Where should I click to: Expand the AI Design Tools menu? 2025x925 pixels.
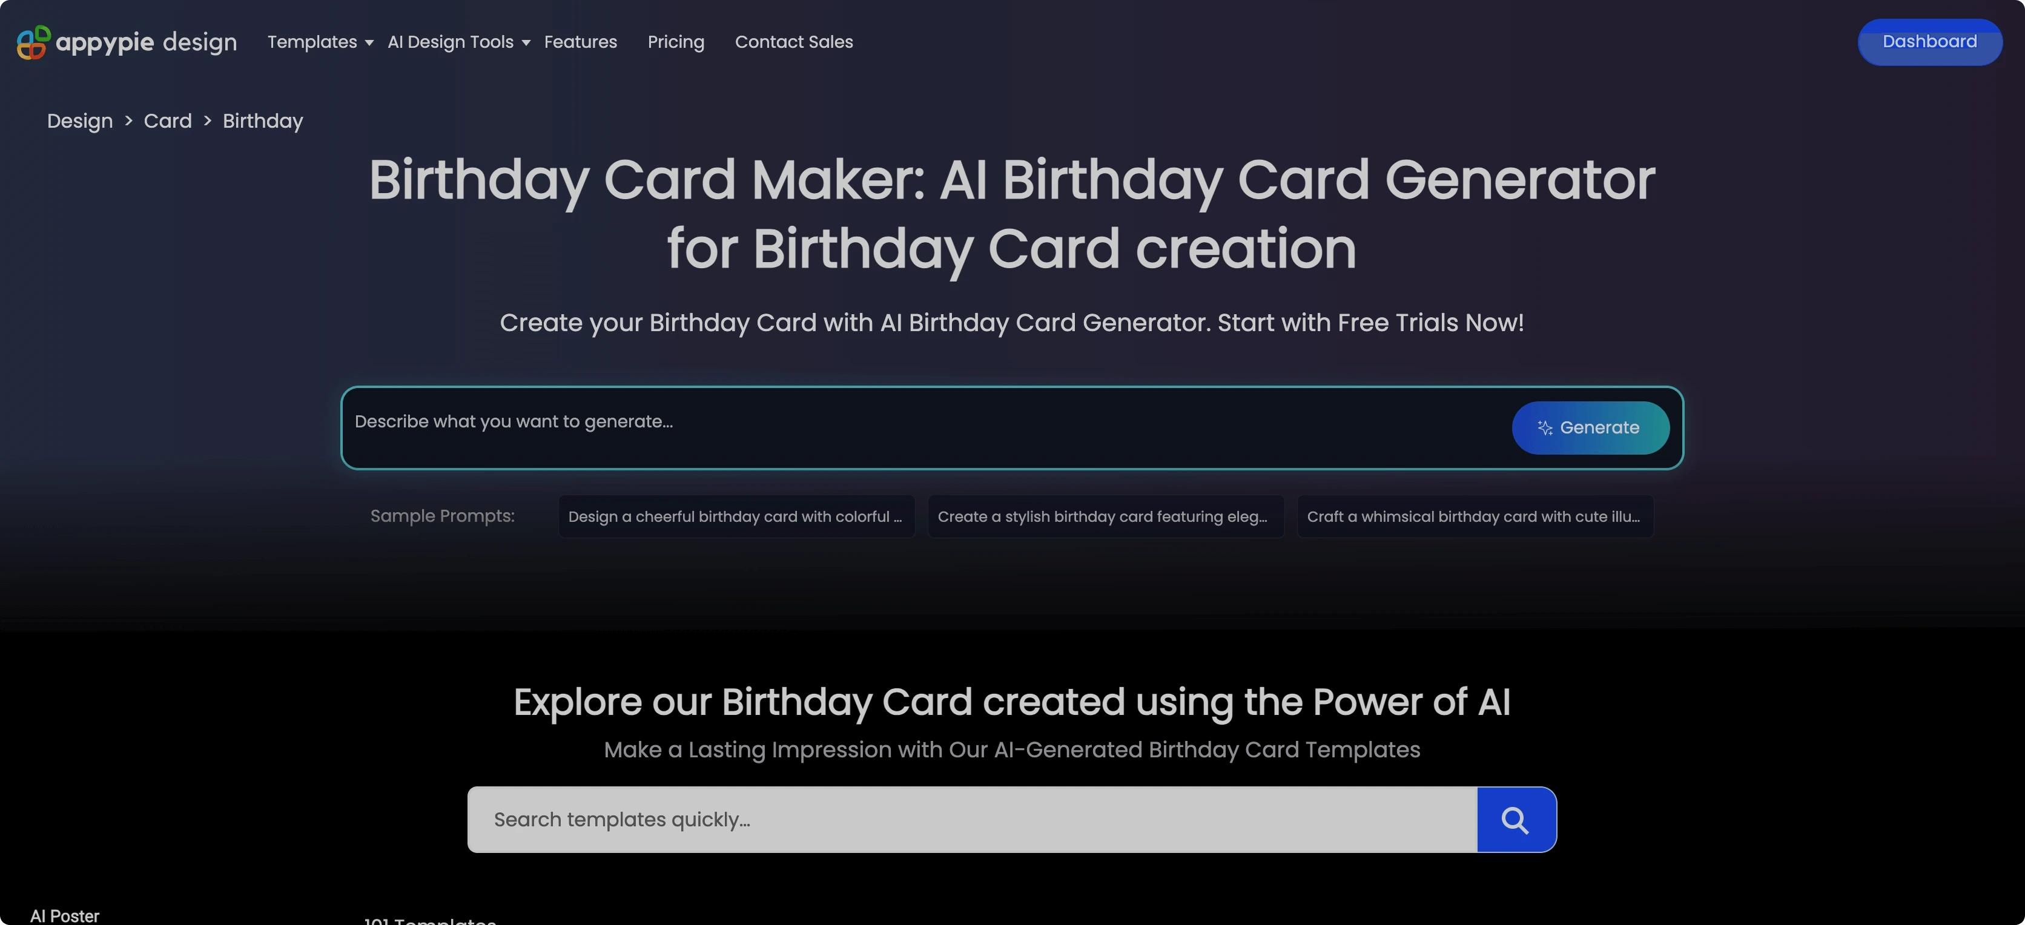pyautogui.click(x=457, y=42)
